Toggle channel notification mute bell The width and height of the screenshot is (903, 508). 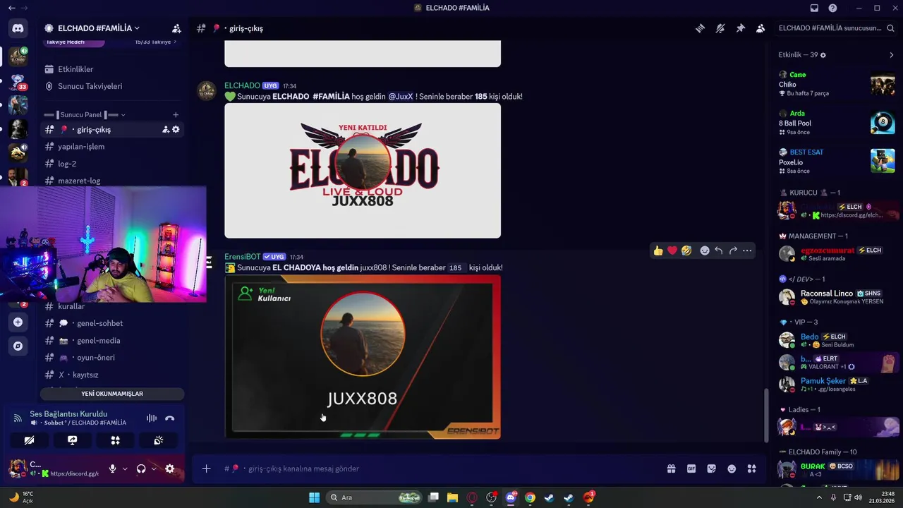coord(720,28)
